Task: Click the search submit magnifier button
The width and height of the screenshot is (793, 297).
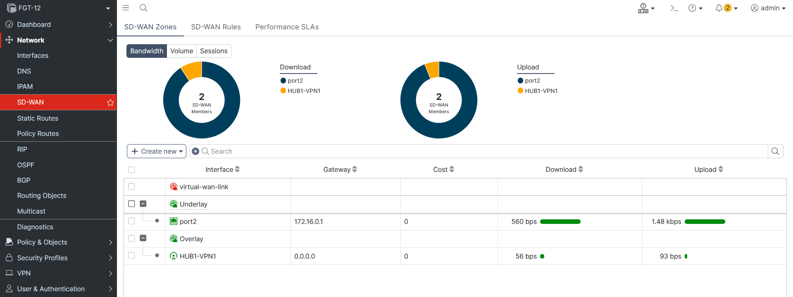Action: coord(775,152)
